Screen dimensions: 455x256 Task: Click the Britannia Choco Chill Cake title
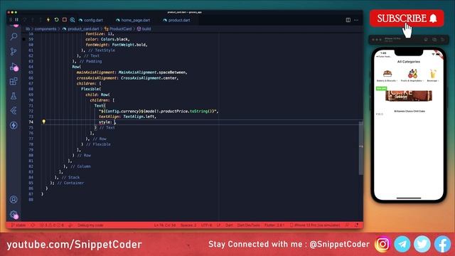pos(409,111)
